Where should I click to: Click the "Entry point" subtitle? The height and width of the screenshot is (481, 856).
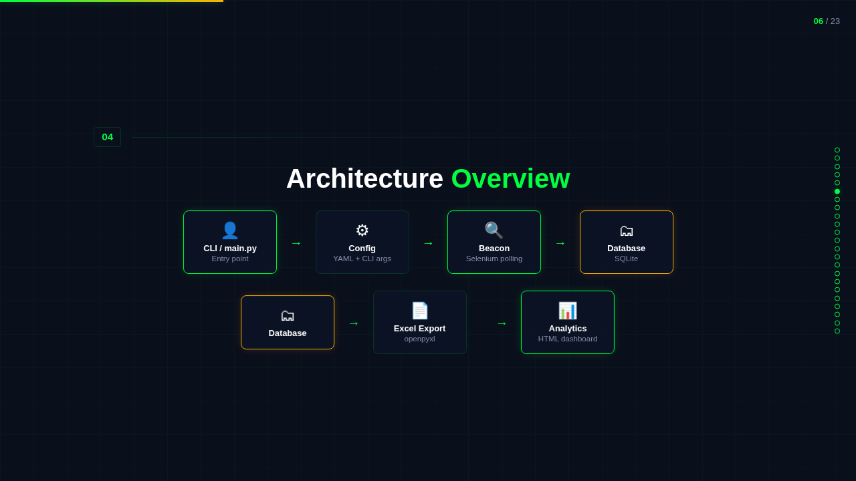230,259
